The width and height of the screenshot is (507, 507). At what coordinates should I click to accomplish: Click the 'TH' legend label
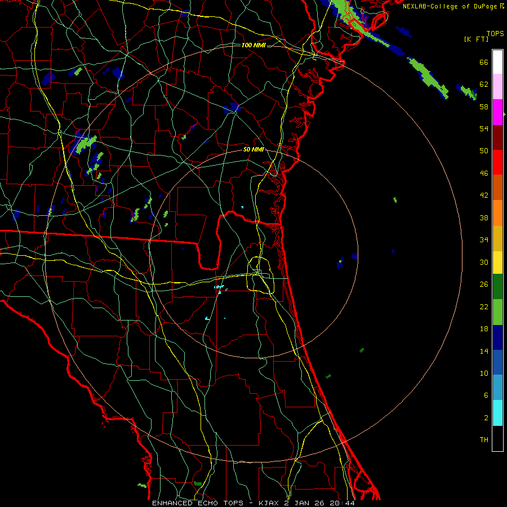click(x=484, y=439)
